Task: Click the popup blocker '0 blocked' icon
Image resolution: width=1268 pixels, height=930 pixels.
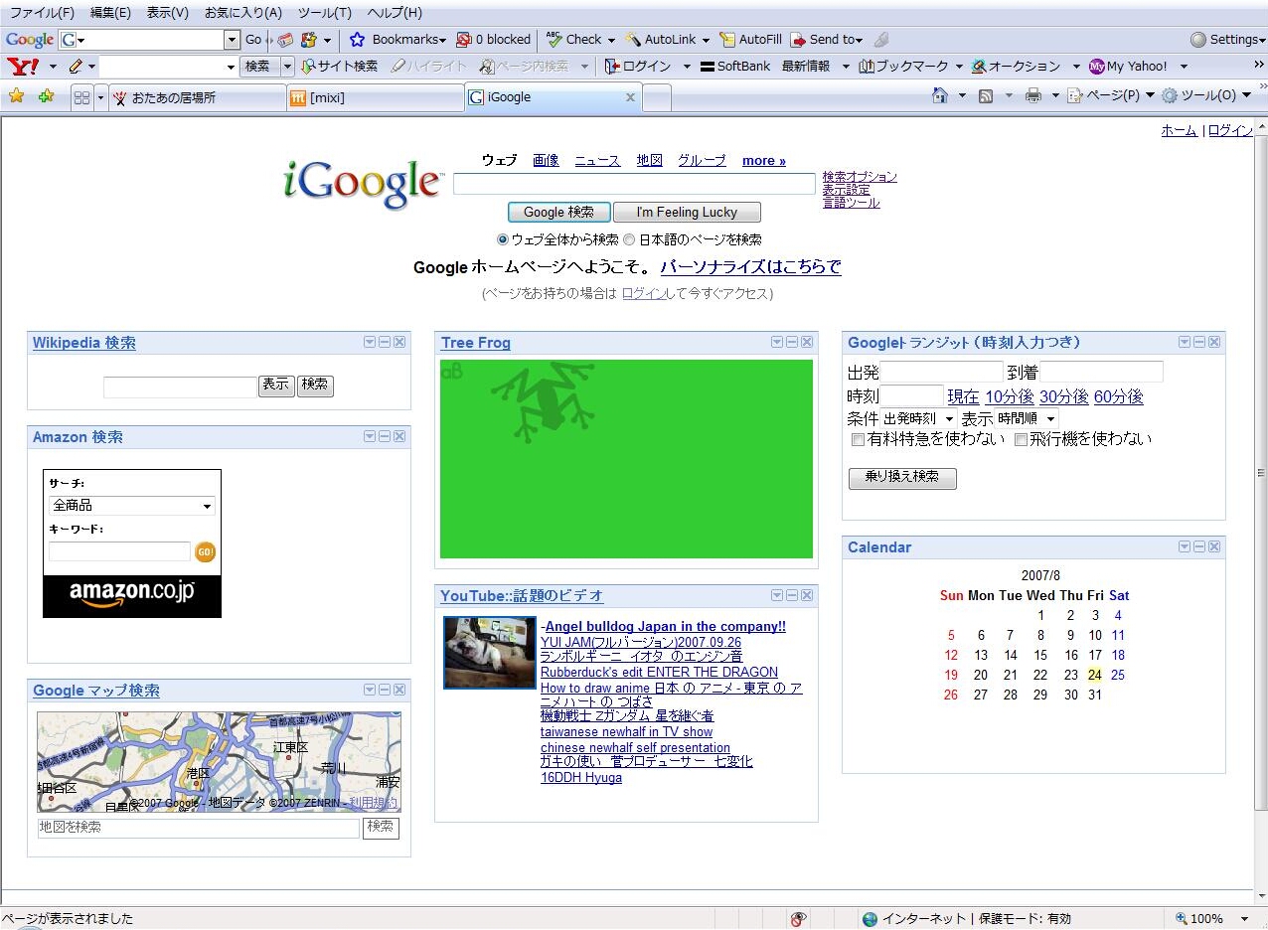Action: [463, 40]
